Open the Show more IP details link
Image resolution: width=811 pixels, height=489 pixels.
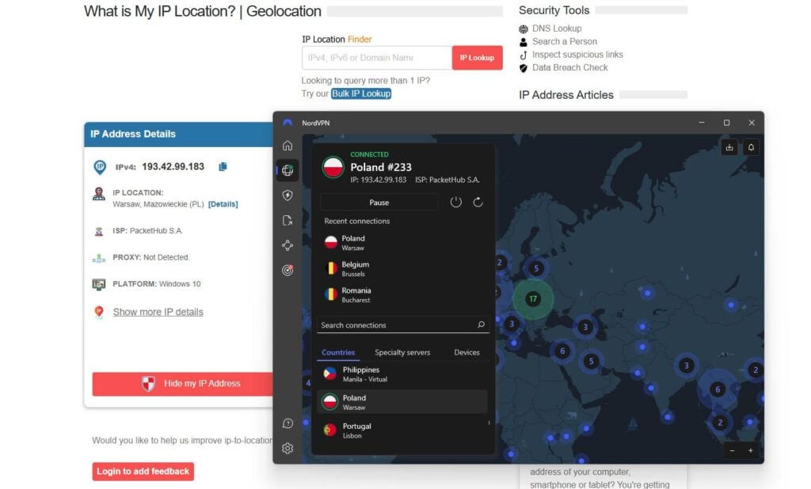[158, 312]
